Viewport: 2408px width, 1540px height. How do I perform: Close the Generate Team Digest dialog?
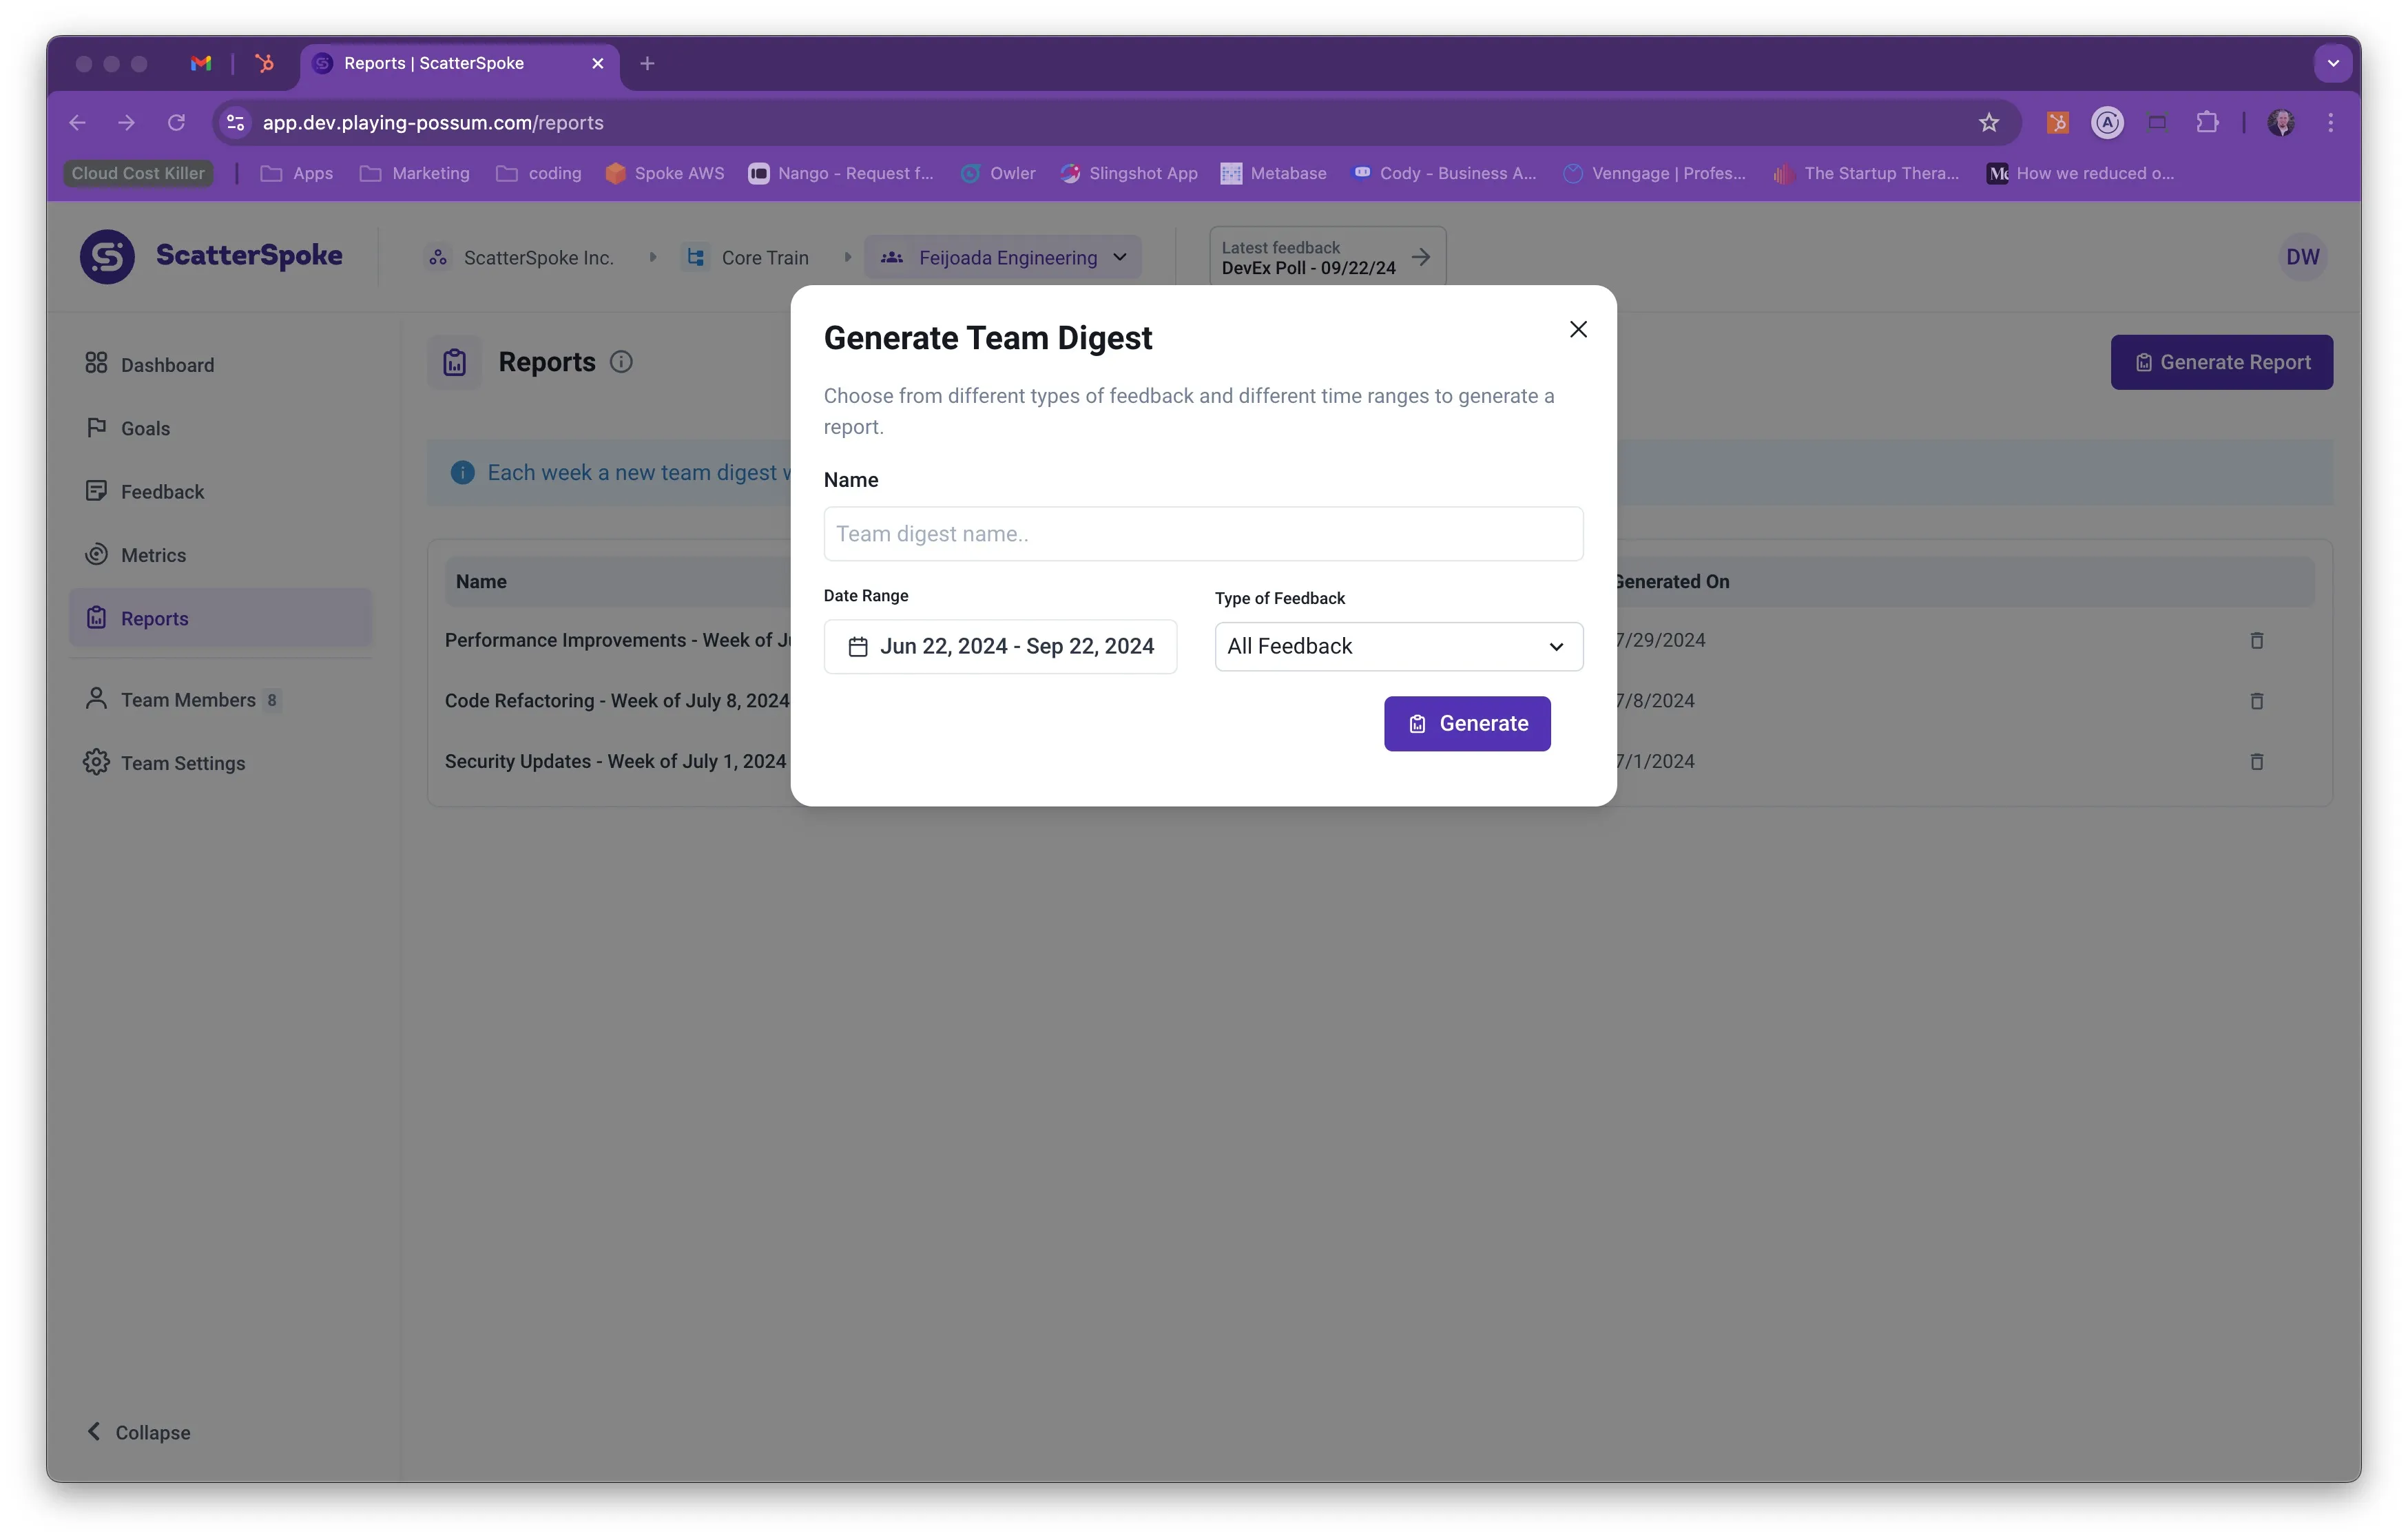click(x=1578, y=329)
